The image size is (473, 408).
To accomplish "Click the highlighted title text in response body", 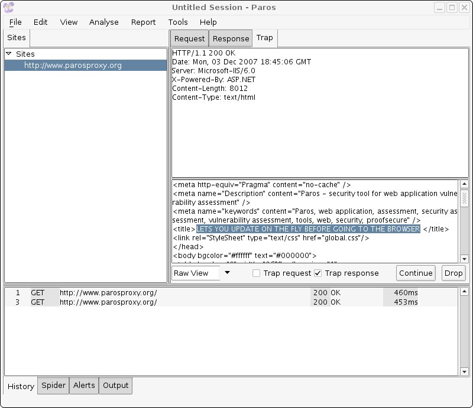I will [308, 229].
